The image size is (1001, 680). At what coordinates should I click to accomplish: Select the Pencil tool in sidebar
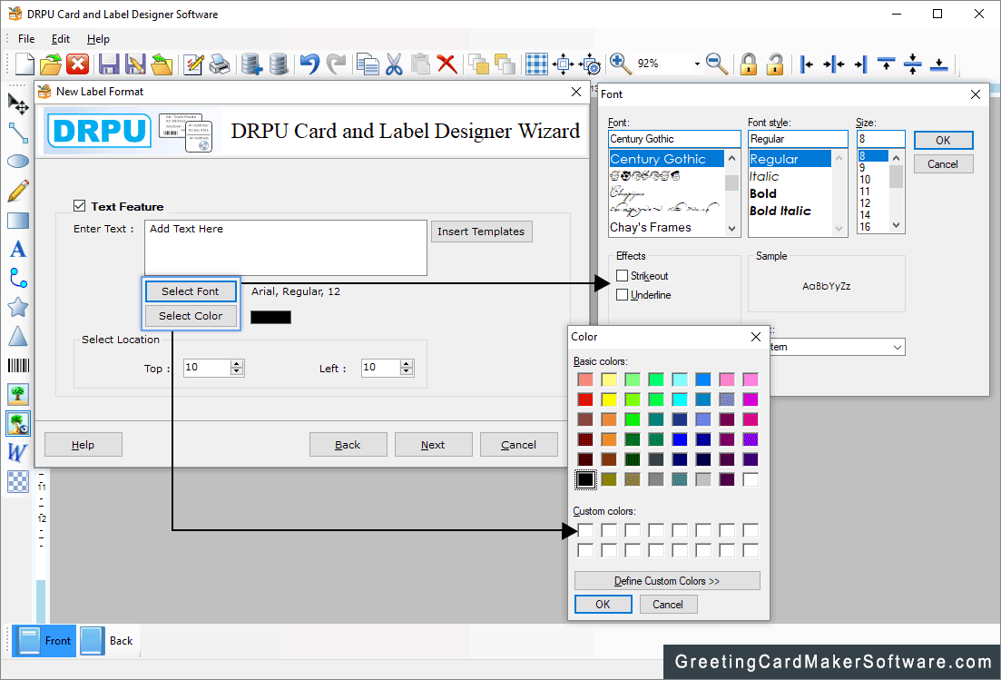(18, 191)
